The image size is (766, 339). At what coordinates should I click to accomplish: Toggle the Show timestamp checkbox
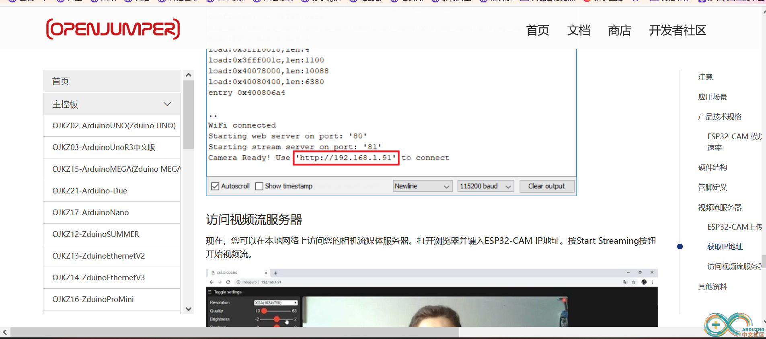pos(259,186)
